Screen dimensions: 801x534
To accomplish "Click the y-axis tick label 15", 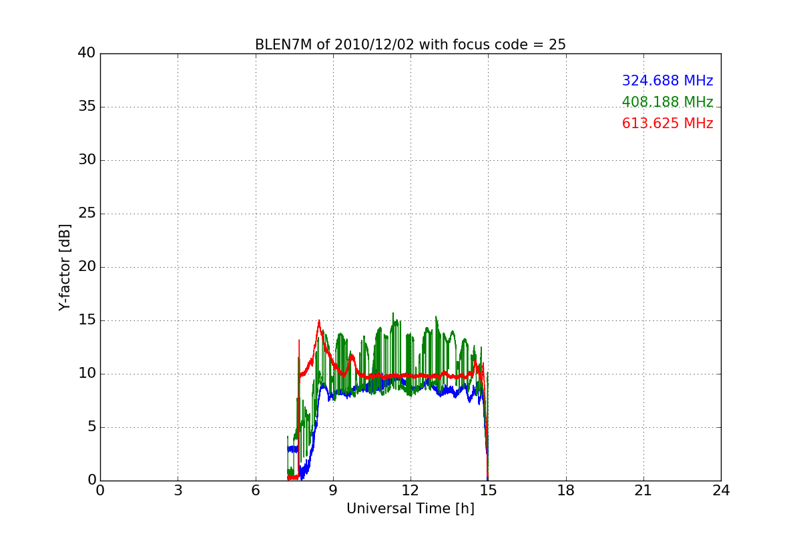I will point(87,320).
